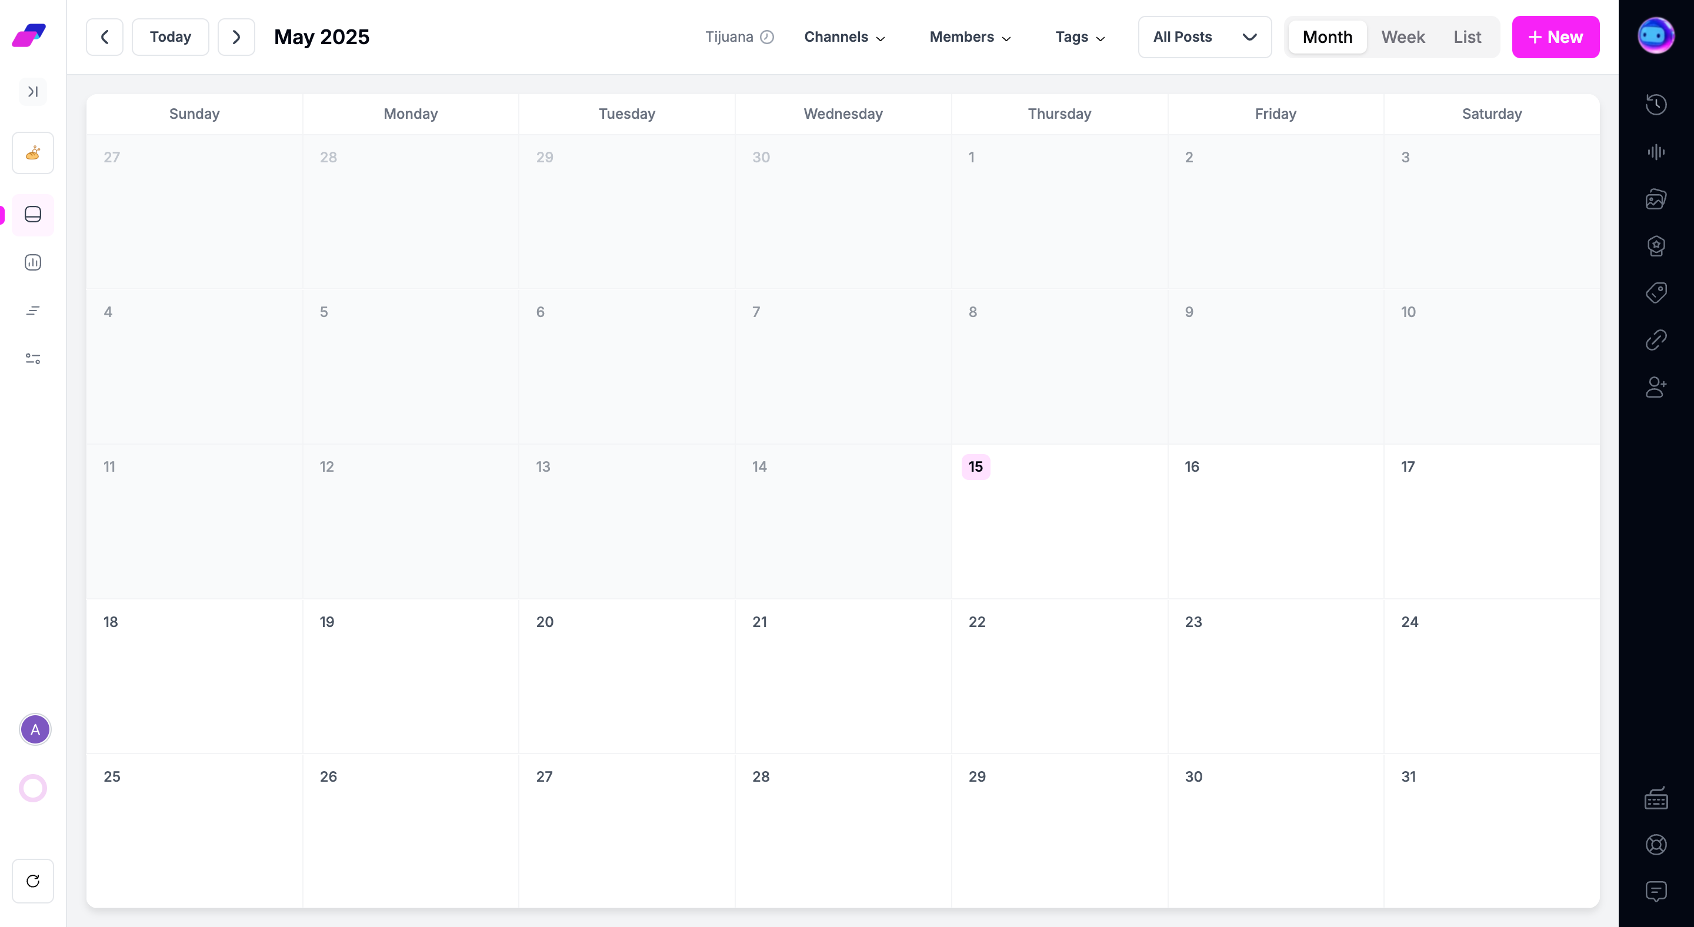Go to next month arrow
1694x927 pixels.
tap(236, 37)
